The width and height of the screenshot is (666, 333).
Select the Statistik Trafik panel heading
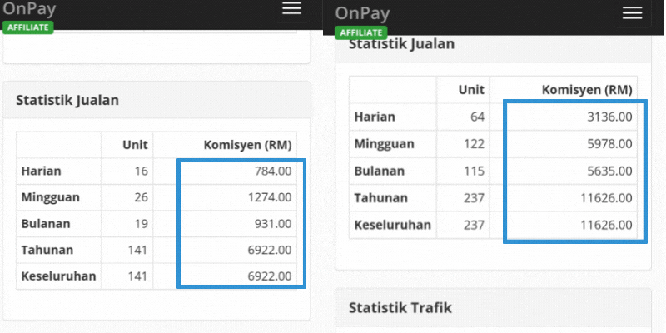coord(400,308)
